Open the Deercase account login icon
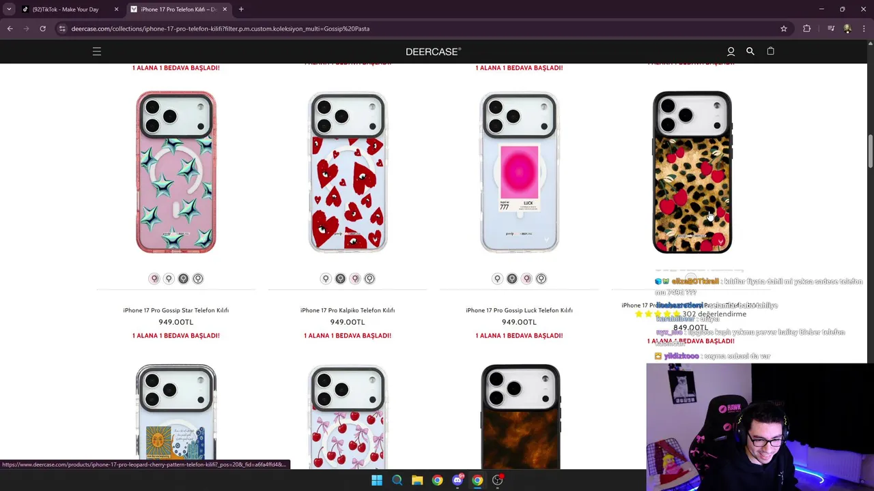Screen dimensions: 874x491 pos(731,51)
